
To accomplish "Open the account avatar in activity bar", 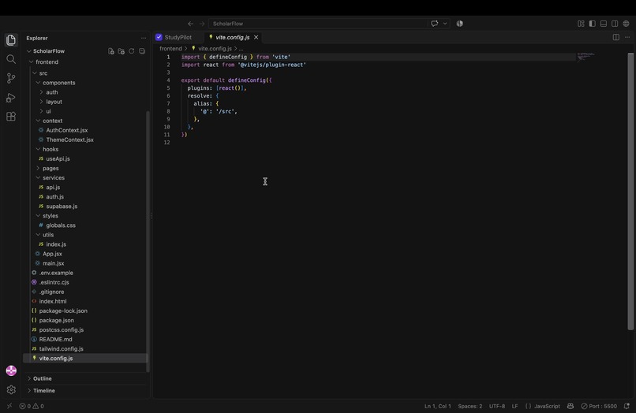I will (11, 370).
